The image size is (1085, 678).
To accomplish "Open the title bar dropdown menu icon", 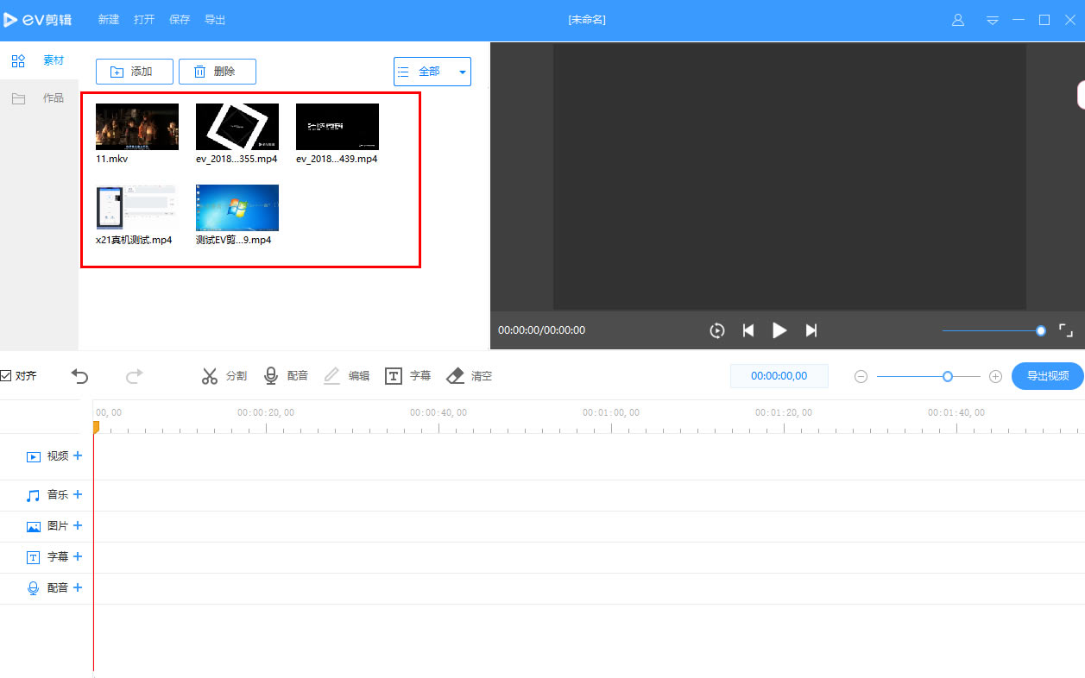I will [x=993, y=20].
